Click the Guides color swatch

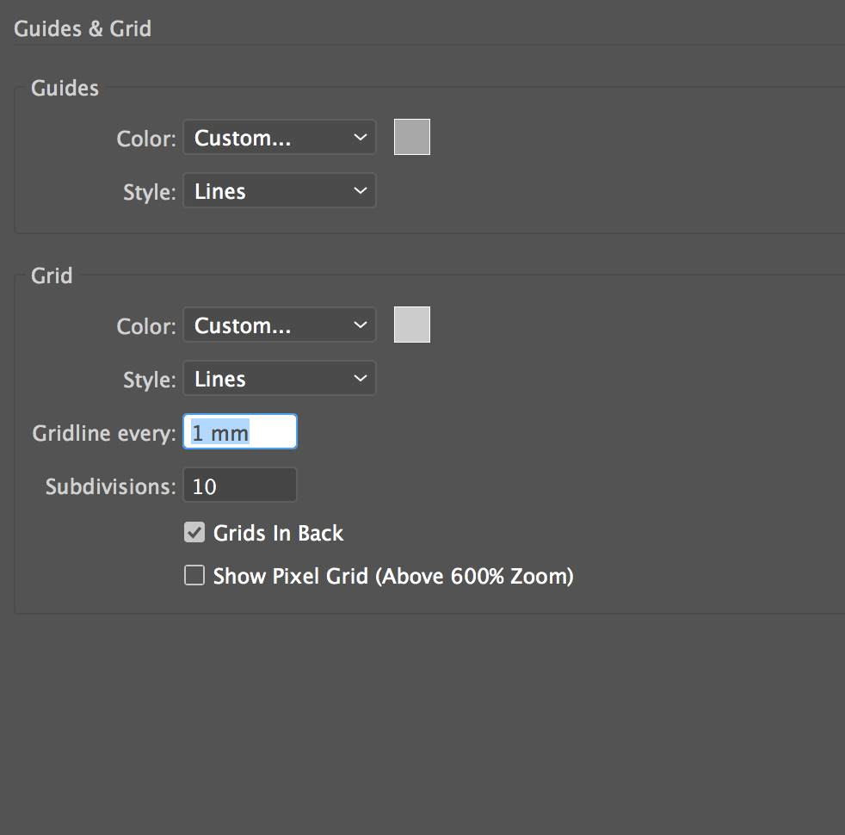coord(412,138)
